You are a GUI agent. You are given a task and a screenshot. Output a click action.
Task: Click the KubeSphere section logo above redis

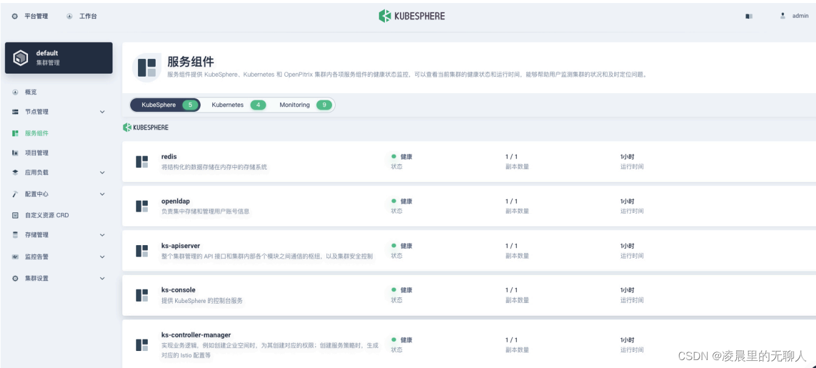click(146, 128)
